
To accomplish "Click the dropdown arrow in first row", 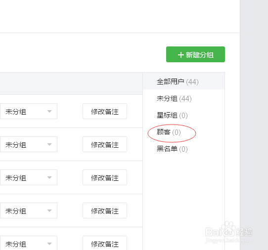I will pyautogui.click(x=49, y=112).
